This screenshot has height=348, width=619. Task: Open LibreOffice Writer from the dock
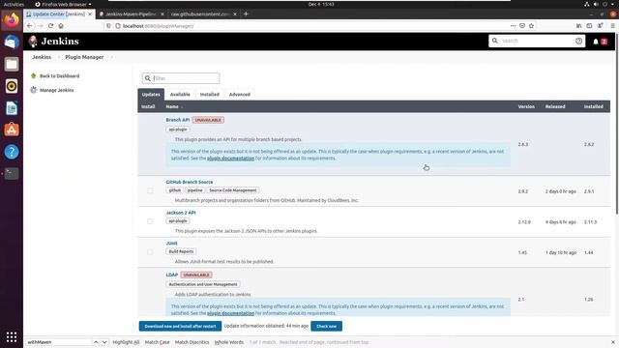[x=12, y=107]
